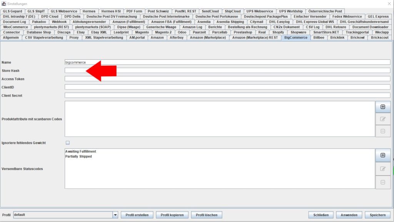Open the Bestellung als Rechnung tab

coord(247,27)
